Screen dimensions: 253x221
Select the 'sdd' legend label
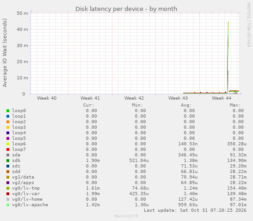pos(16,172)
